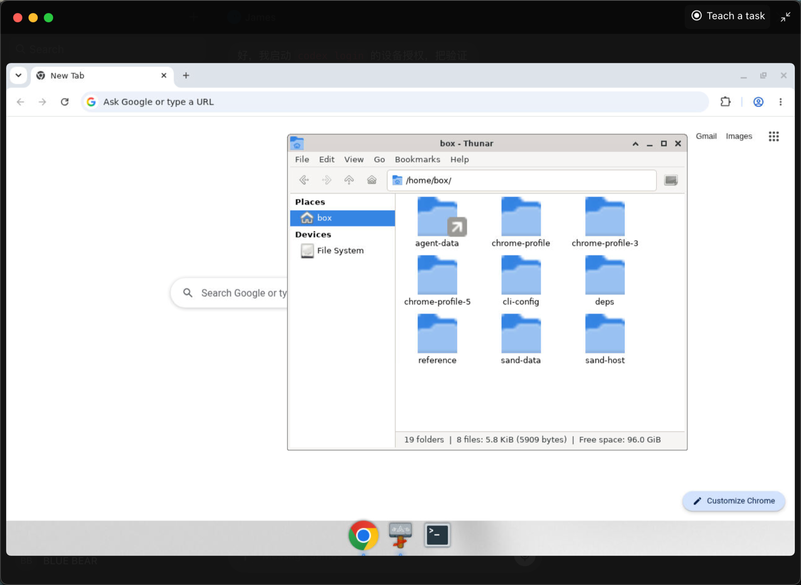801x585 pixels.
Task: Open the parent folder with the up arrow
Action: [349, 180]
